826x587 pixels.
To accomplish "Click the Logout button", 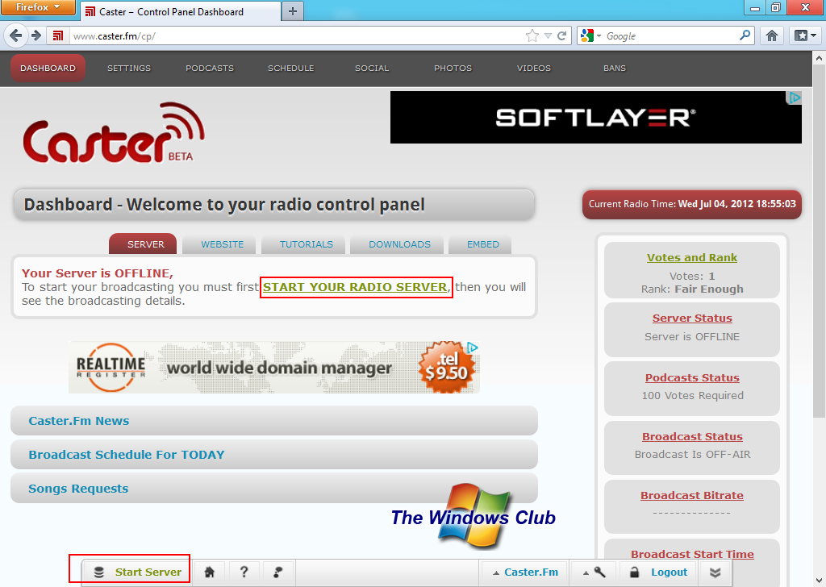I will (659, 572).
